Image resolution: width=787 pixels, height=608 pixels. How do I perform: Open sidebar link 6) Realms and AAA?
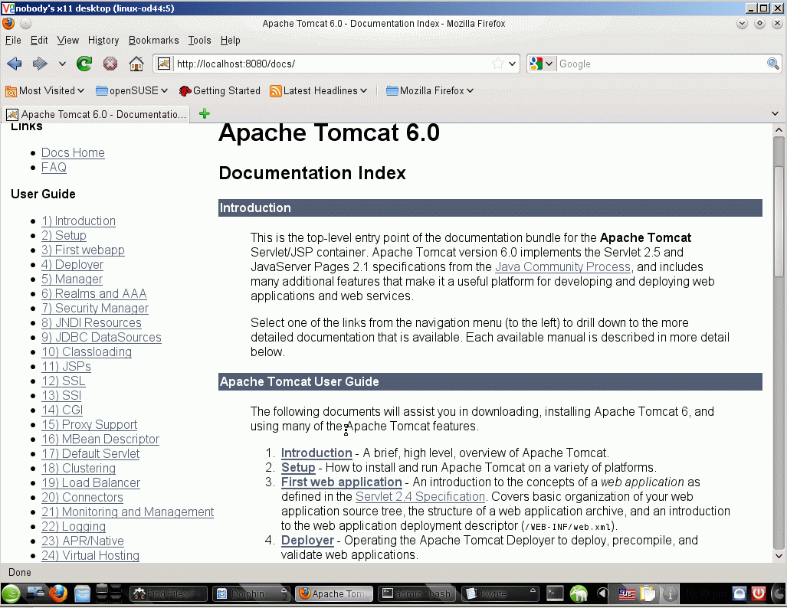point(93,293)
